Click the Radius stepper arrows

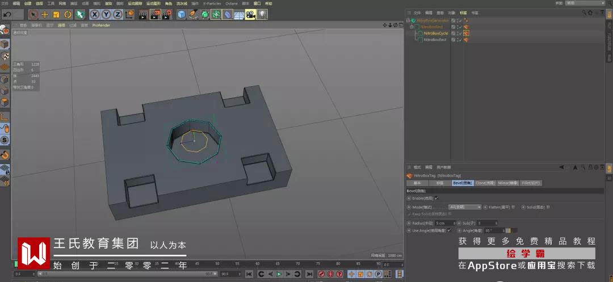(454, 223)
